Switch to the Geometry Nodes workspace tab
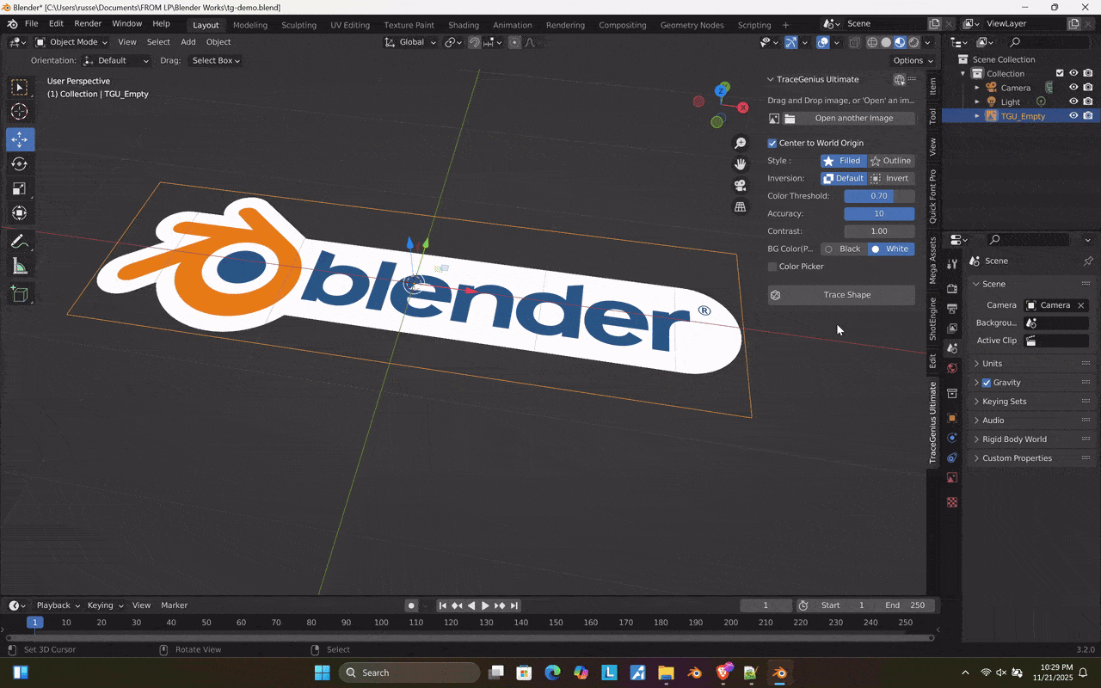The image size is (1101, 688). click(692, 25)
